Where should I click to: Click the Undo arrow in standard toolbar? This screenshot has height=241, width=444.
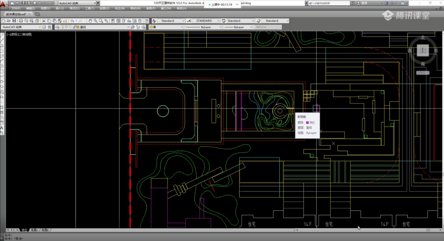tap(72, 21)
